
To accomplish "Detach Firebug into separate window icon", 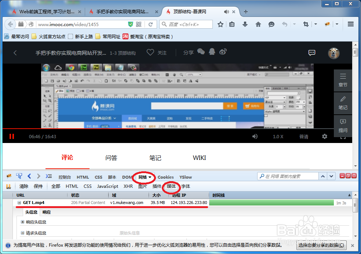I will coord(348,176).
